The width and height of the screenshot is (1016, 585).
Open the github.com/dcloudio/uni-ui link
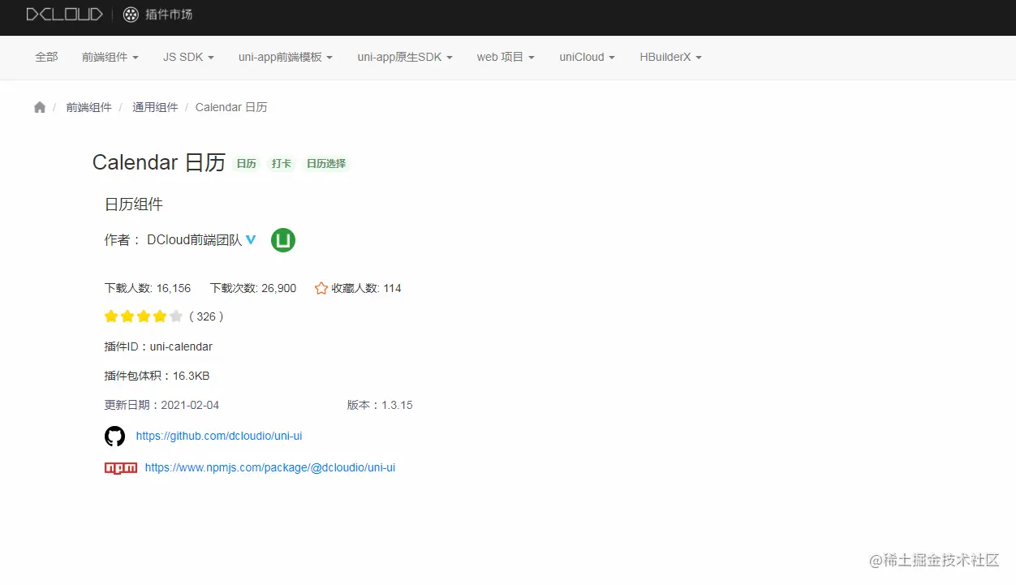coord(219,436)
